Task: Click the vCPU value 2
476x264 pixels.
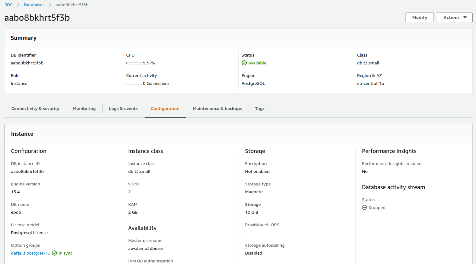Action: point(130,192)
